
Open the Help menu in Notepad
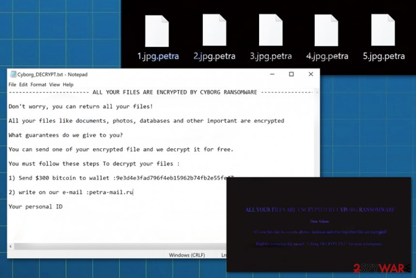pyautogui.click(x=68, y=85)
